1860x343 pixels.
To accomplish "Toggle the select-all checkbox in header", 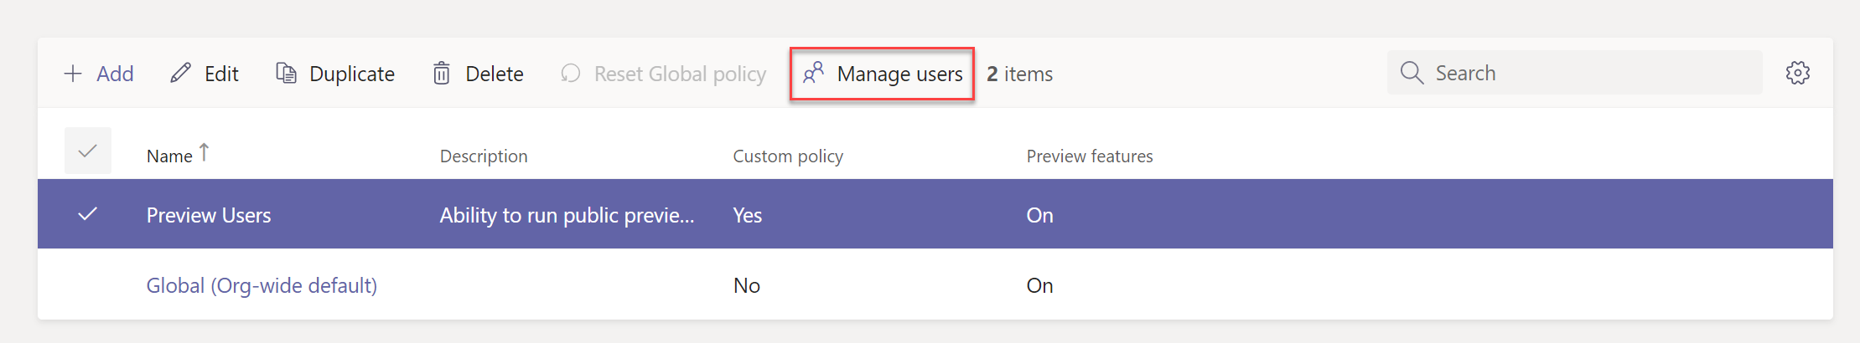I will point(88,151).
